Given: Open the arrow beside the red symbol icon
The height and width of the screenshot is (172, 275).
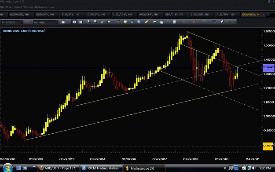Looking at the screenshot, I should tap(31, 22).
